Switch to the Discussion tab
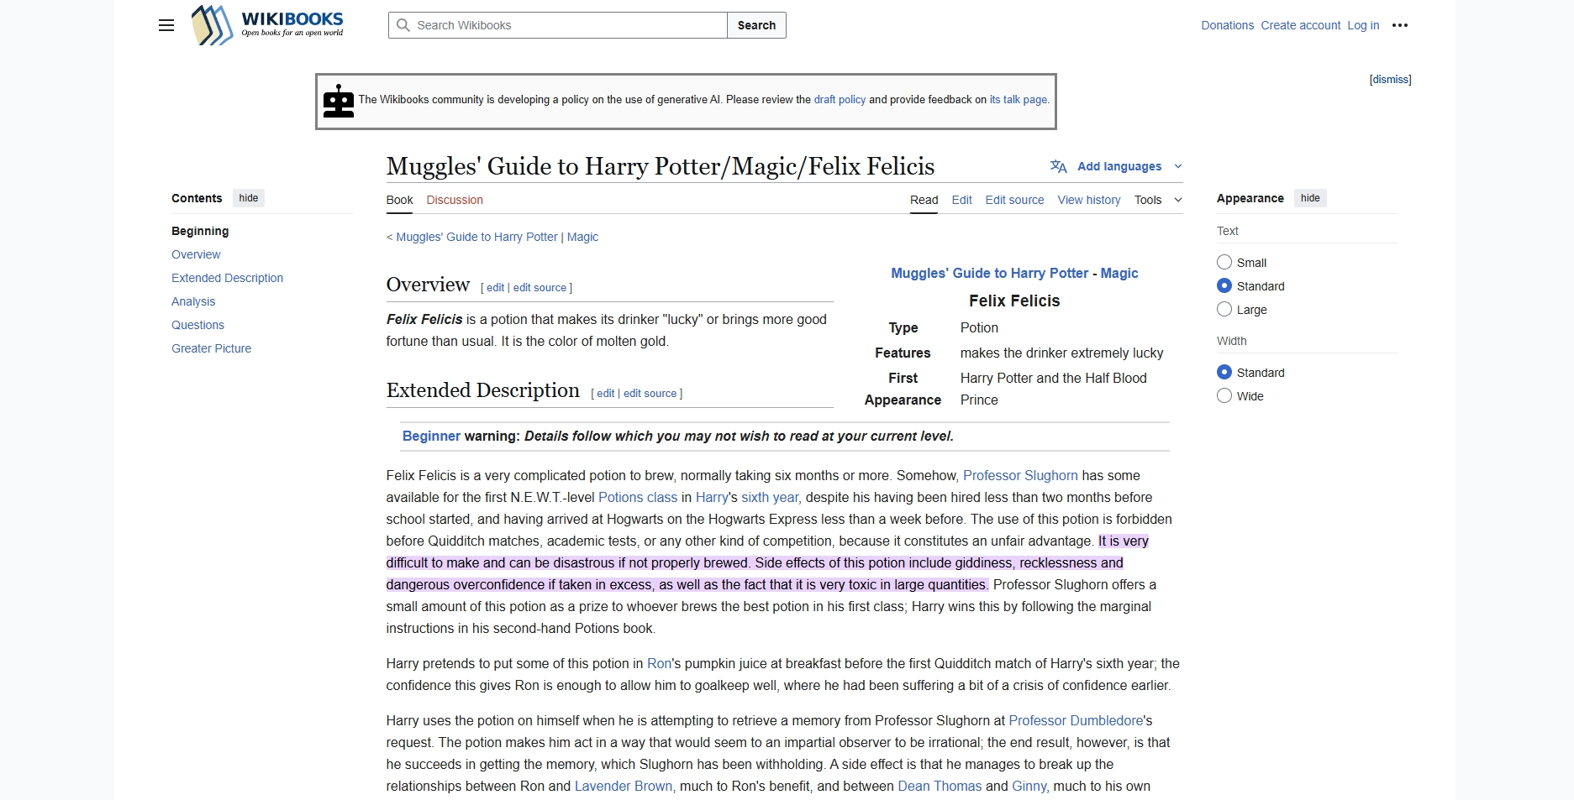The height and width of the screenshot is (800, 1574). (x=455, y=200)
